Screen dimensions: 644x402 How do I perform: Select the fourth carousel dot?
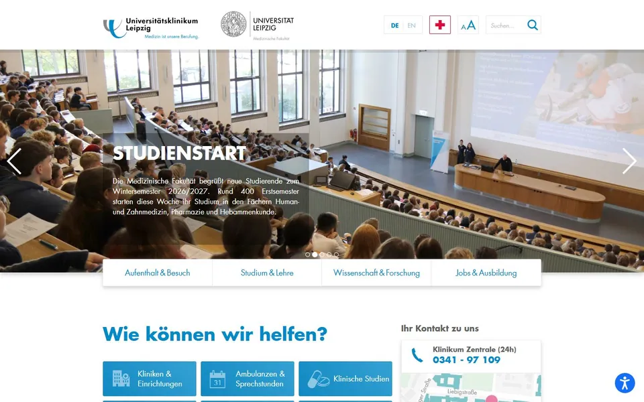[329, 255]
